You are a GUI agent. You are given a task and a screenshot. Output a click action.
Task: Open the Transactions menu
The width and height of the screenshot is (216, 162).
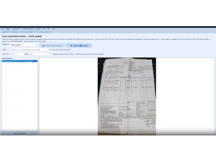click(16, 29)
